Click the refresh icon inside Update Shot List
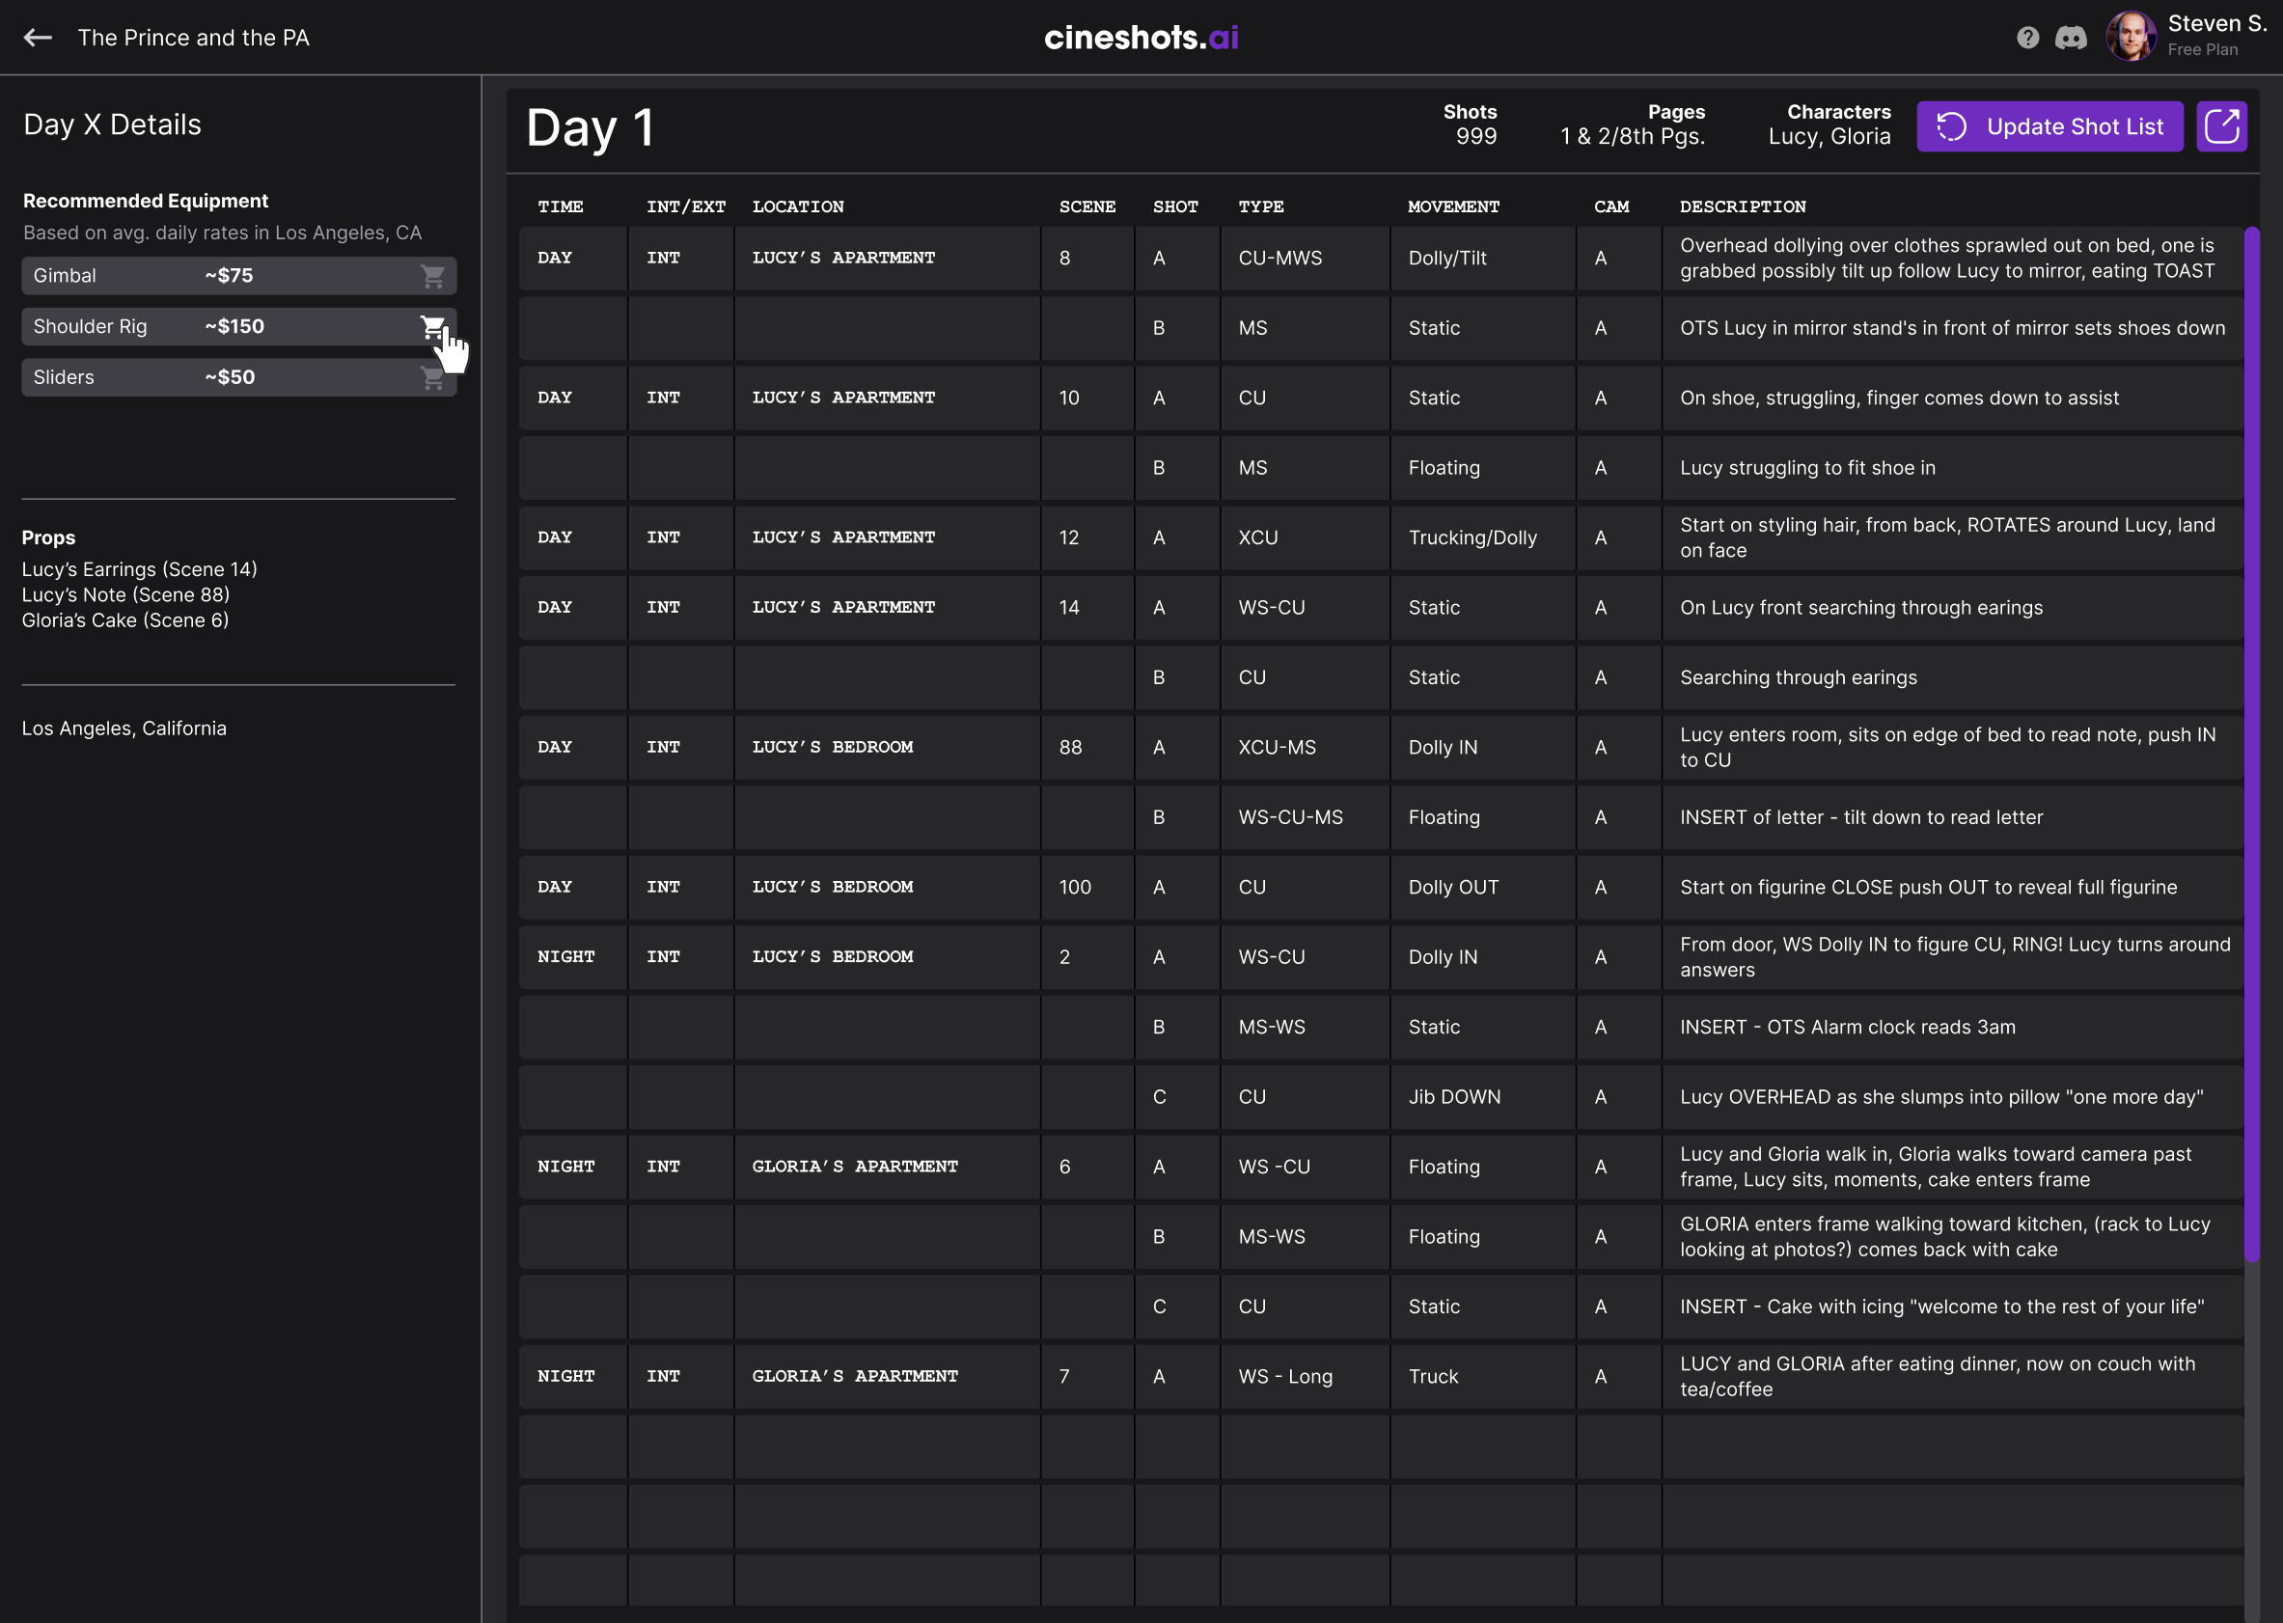 (1949, 125)
